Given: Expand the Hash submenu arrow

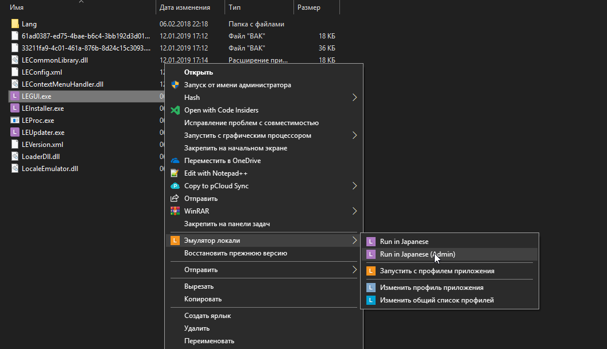Looking at the screenshot, I should pyautogui.click(x=354, y=97).
